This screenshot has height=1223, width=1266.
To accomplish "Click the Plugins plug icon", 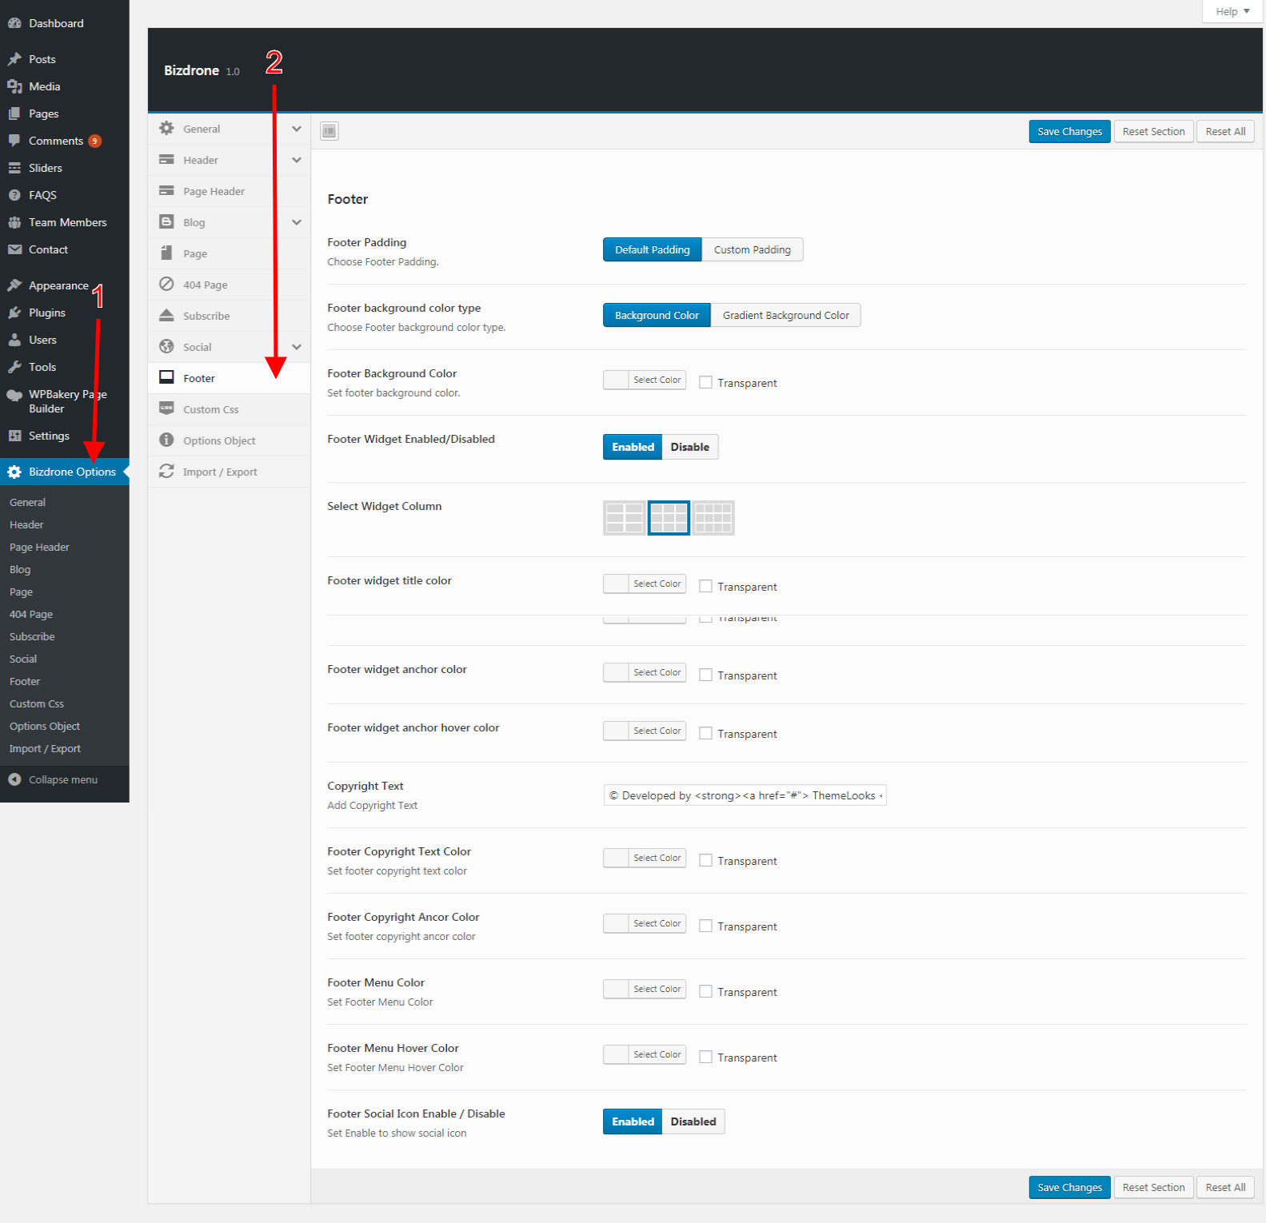I will tap(14, 313).
